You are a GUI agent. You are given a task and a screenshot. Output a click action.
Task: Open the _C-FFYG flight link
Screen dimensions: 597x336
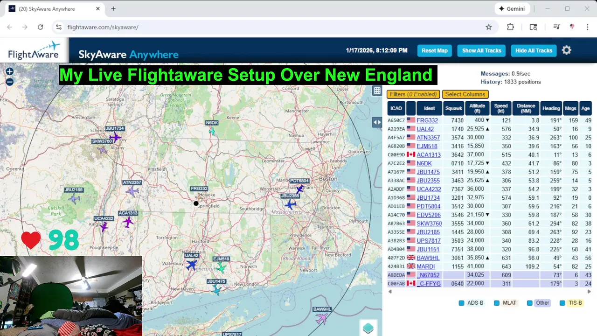point(429,284)
